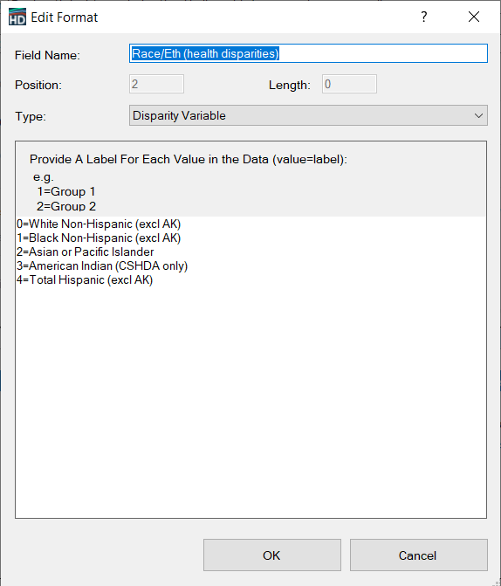Click the Length field showing 0
This screenshot has width=501, height=586.
tap(349, 84)
